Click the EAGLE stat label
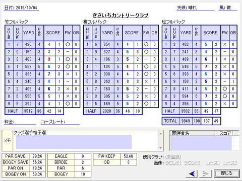Screen dimensions: 242x181 (61, 156)
